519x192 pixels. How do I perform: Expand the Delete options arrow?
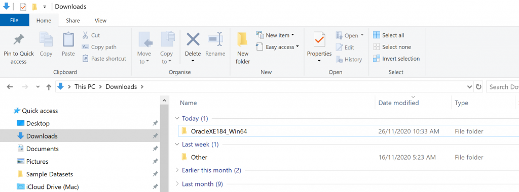click(193, 61)
